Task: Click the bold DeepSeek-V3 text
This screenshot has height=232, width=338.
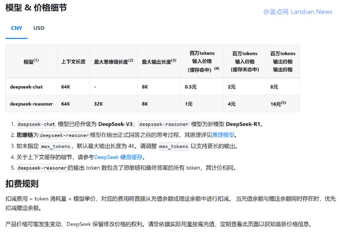Action: [115, 124]
